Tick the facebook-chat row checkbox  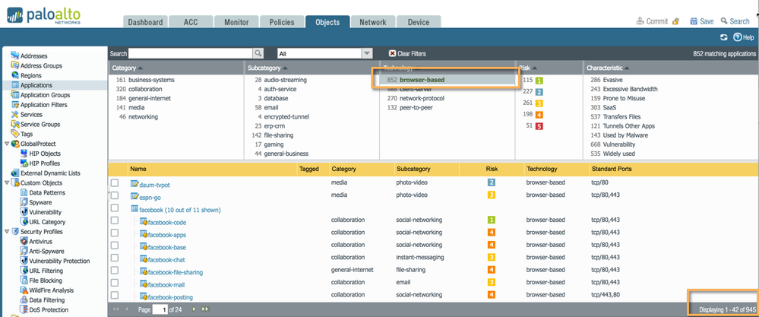(115, 258)
